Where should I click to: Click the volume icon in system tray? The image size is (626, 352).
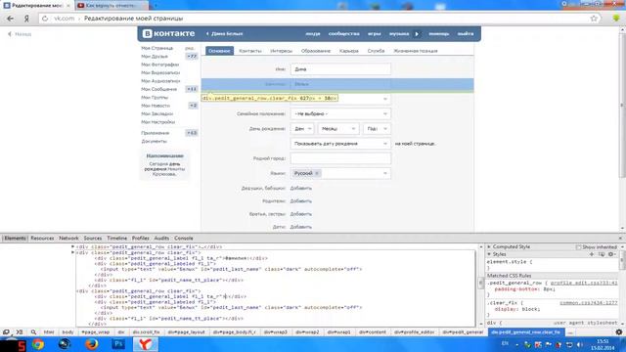click(x=580, y=344)
